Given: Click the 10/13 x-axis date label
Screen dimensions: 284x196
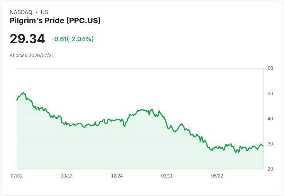Looking at the screenshot, I should [x=67, y=176].
